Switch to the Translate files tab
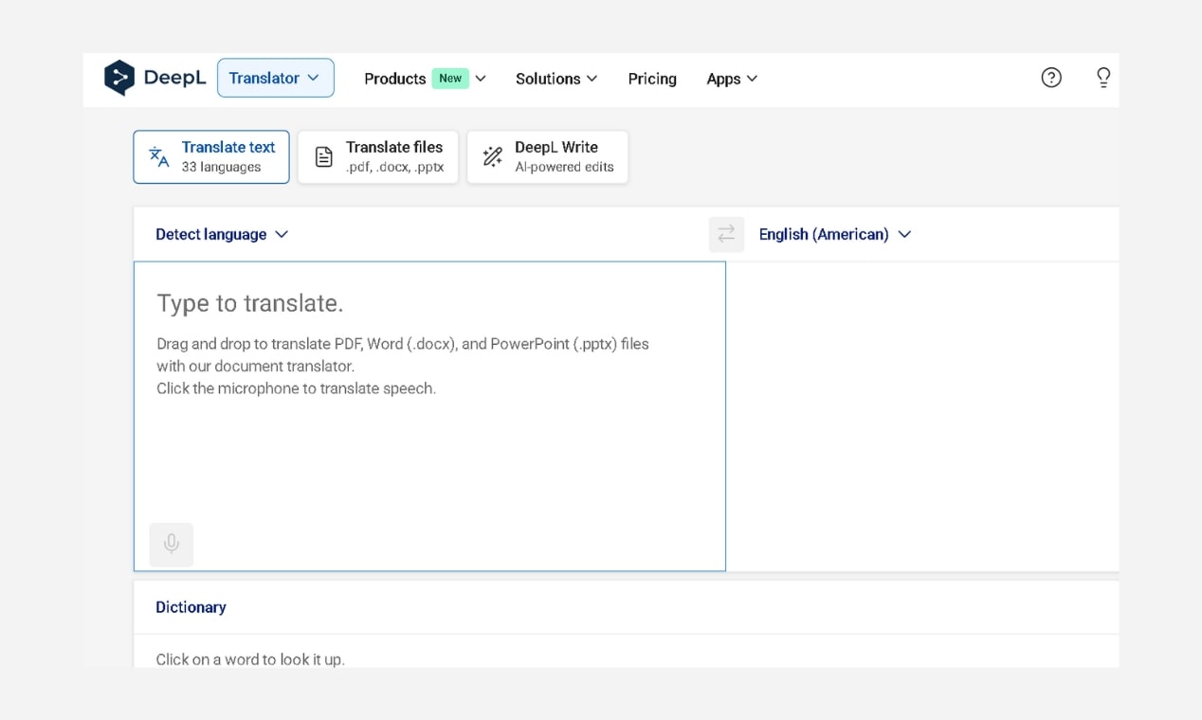This screenshot has height=720, width=1202. (x=378, y=157)
